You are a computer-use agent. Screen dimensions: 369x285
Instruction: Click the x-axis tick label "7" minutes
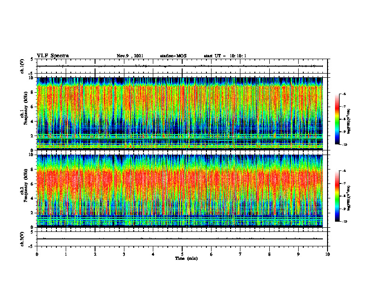pos(240,254)
